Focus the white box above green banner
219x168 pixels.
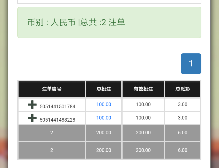click(109, 2)
